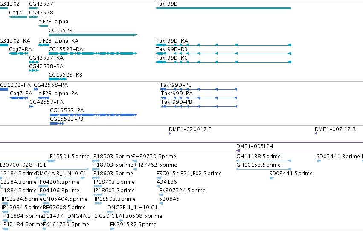This screenshot has height=231, width=363.
Task: Select the CG42557-PA protein label
Action: [46, 102]
